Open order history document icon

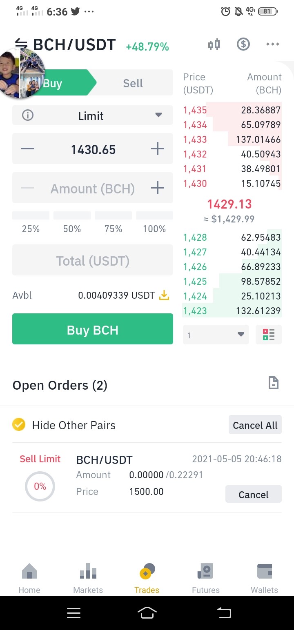(273, 383)
